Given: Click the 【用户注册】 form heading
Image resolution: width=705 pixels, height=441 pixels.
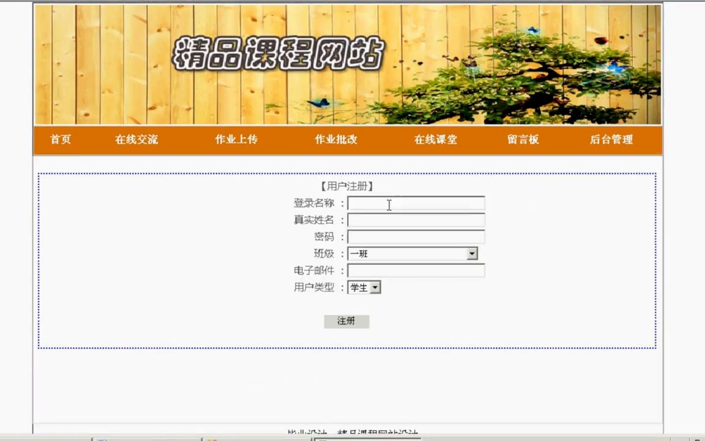Looking at the screenshot, I should point(346,186).
